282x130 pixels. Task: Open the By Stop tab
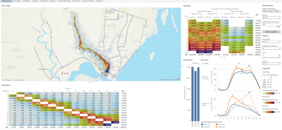click(x=35, y=1)
